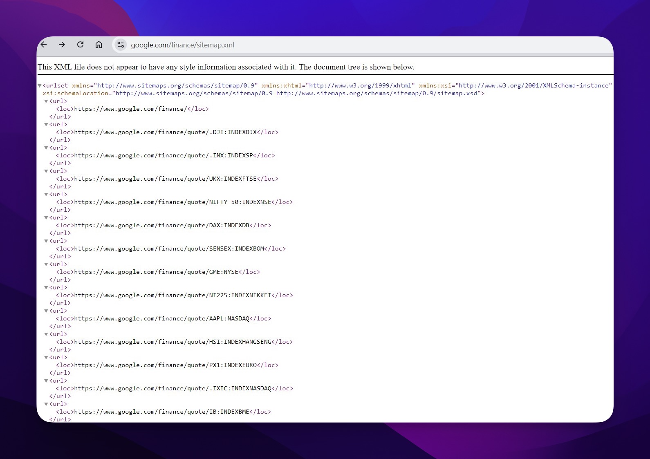
Task: Click the IB:INDEXBME quote URL text
Action: 162,412
